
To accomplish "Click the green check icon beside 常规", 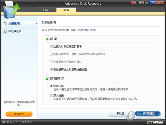I will point(47,39).
